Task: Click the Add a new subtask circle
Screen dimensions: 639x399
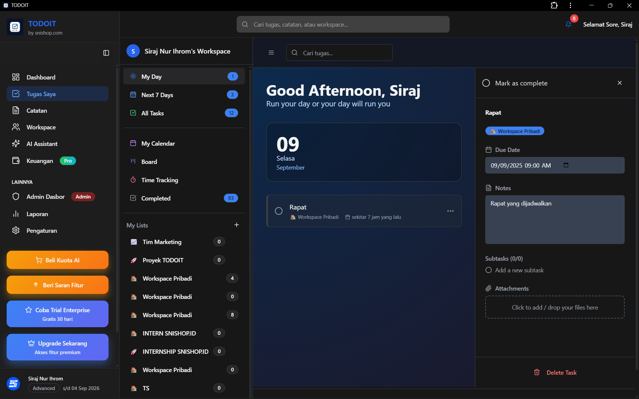Action: 488,270
